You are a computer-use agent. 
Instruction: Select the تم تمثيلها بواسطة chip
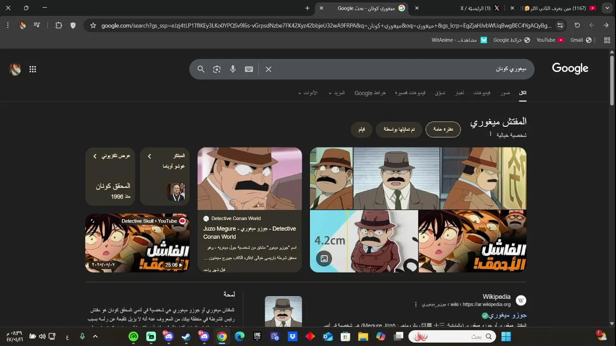click(399, 129)
